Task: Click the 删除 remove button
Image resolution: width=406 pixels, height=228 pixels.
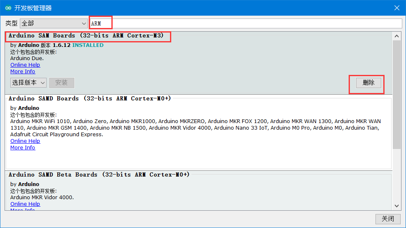Action: tap(368, 83)
